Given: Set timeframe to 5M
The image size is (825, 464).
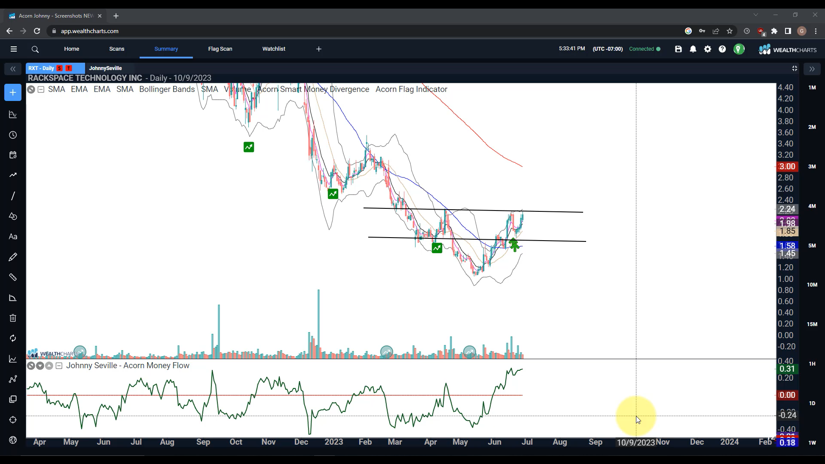Looking at the screenshot, I should click(x=812, y=245).
